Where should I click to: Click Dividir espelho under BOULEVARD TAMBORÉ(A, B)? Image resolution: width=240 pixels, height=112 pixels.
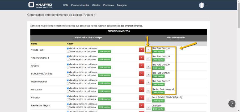(158, 101)
